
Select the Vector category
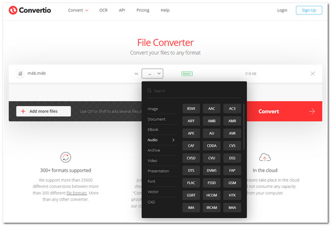pos(162,192)
